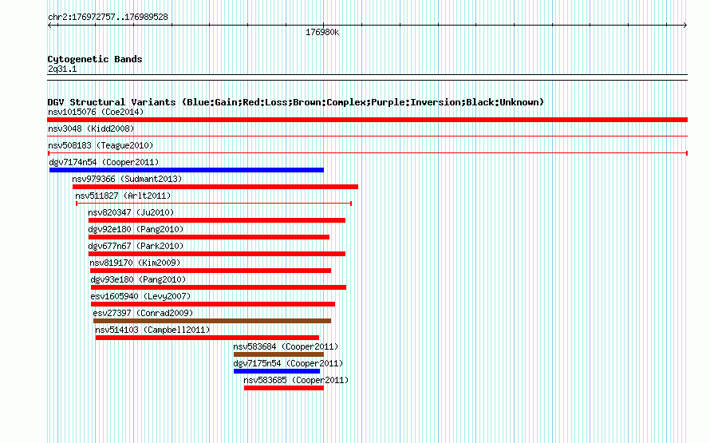Select the nsv820347 red bar
The width and height of the screenshot is (710, 443).
point(217,220)
